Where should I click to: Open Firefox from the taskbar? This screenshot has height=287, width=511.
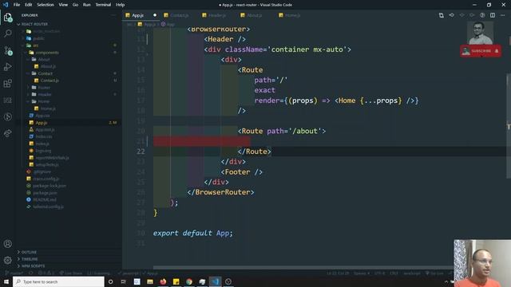pyautogui.click(x=163, y=281)
